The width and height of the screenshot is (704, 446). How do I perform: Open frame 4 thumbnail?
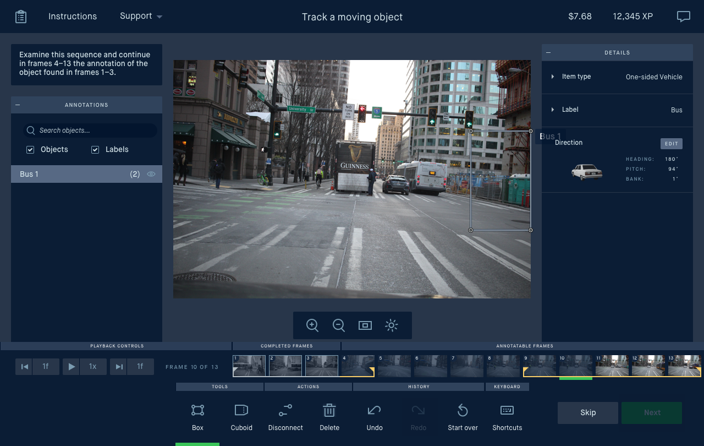coord(358,366)
